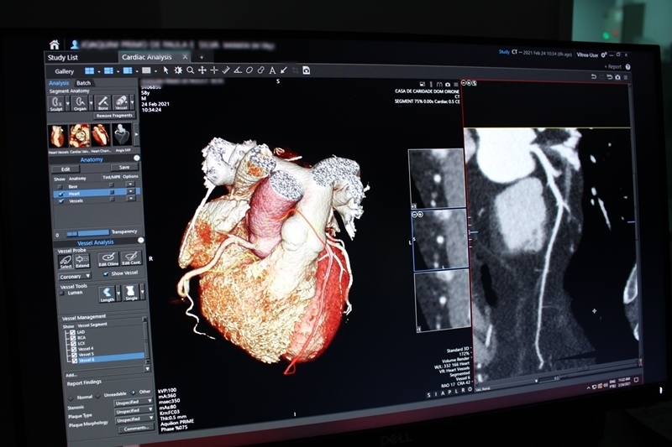
Task: Pick the text annotation tool
Action: (x=273, y=70)
